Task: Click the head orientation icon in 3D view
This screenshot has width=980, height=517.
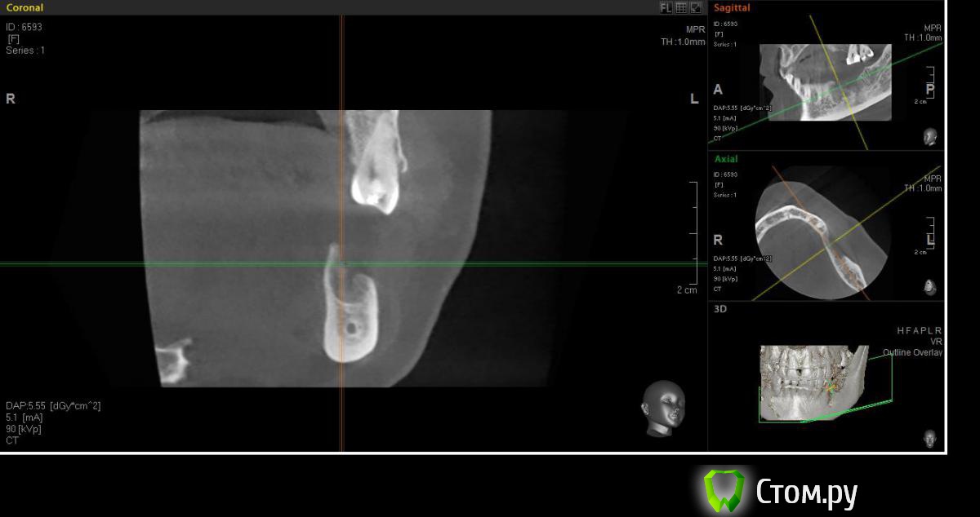Action: point(929,438)
